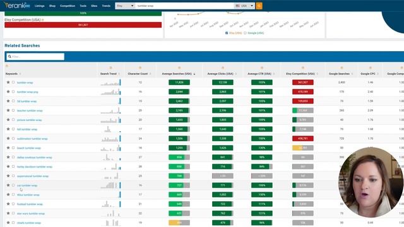
Task: Open the Listings menu
Action: pos(39,6)
